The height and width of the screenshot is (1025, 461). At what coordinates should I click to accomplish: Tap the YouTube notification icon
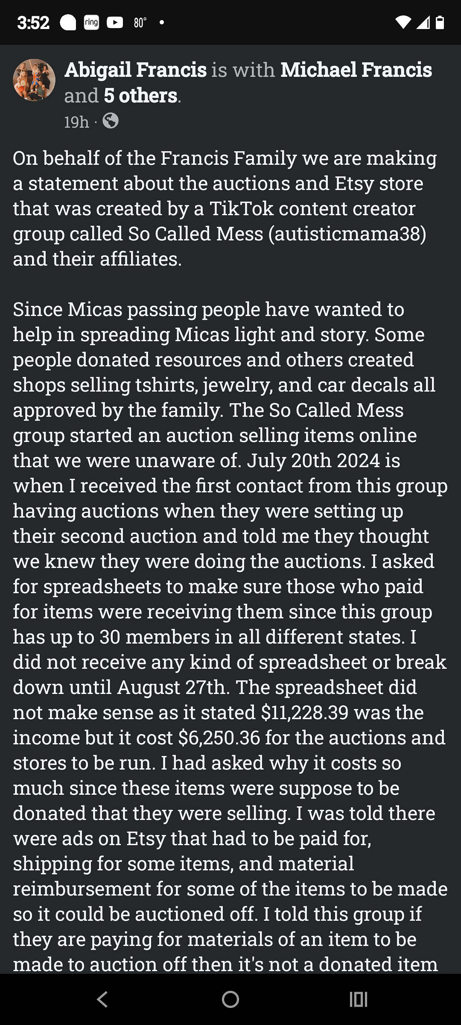[115, 22]
